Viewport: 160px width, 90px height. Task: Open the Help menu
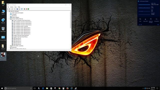click(x=19, y=7)
